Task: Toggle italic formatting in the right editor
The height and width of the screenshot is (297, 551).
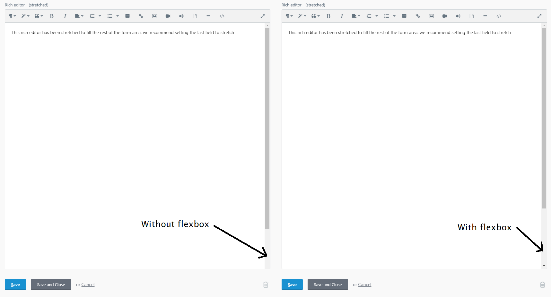Action: pyautogui.click(x=342, y=16)
